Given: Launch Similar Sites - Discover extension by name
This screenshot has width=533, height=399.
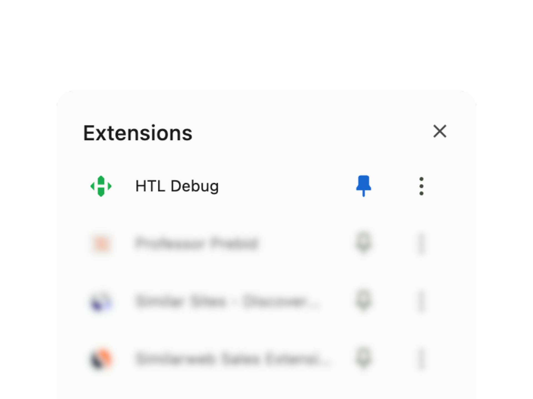Looking at the screenshot, I should coord(228,301).
